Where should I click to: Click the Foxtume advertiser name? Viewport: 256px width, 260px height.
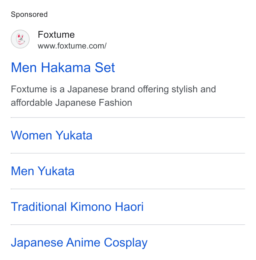[x=56, y=34]
